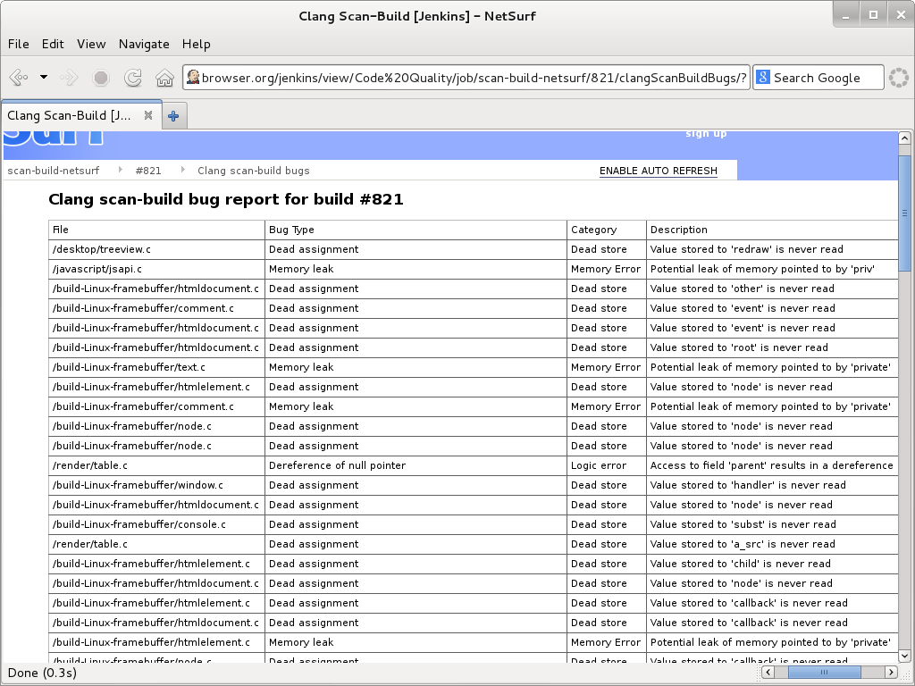Open the File menu
The width and height of the screenshot is (915, 686).
click(18, 44)
